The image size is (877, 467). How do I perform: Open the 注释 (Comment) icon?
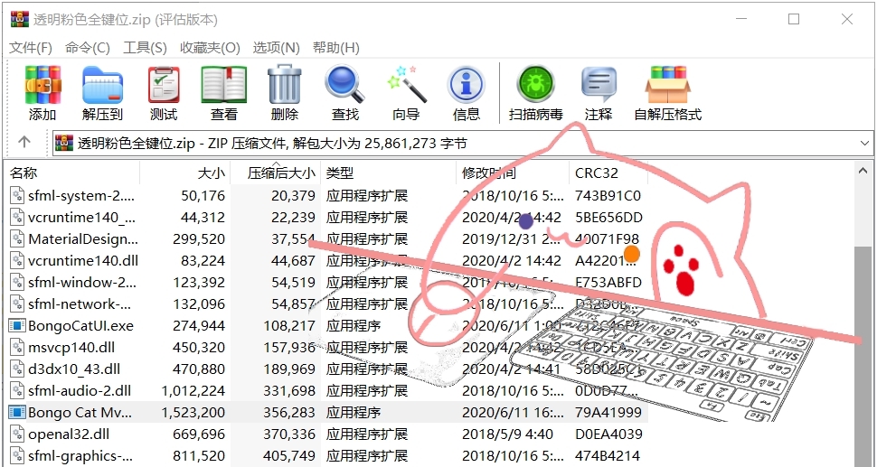coord(599,85)
